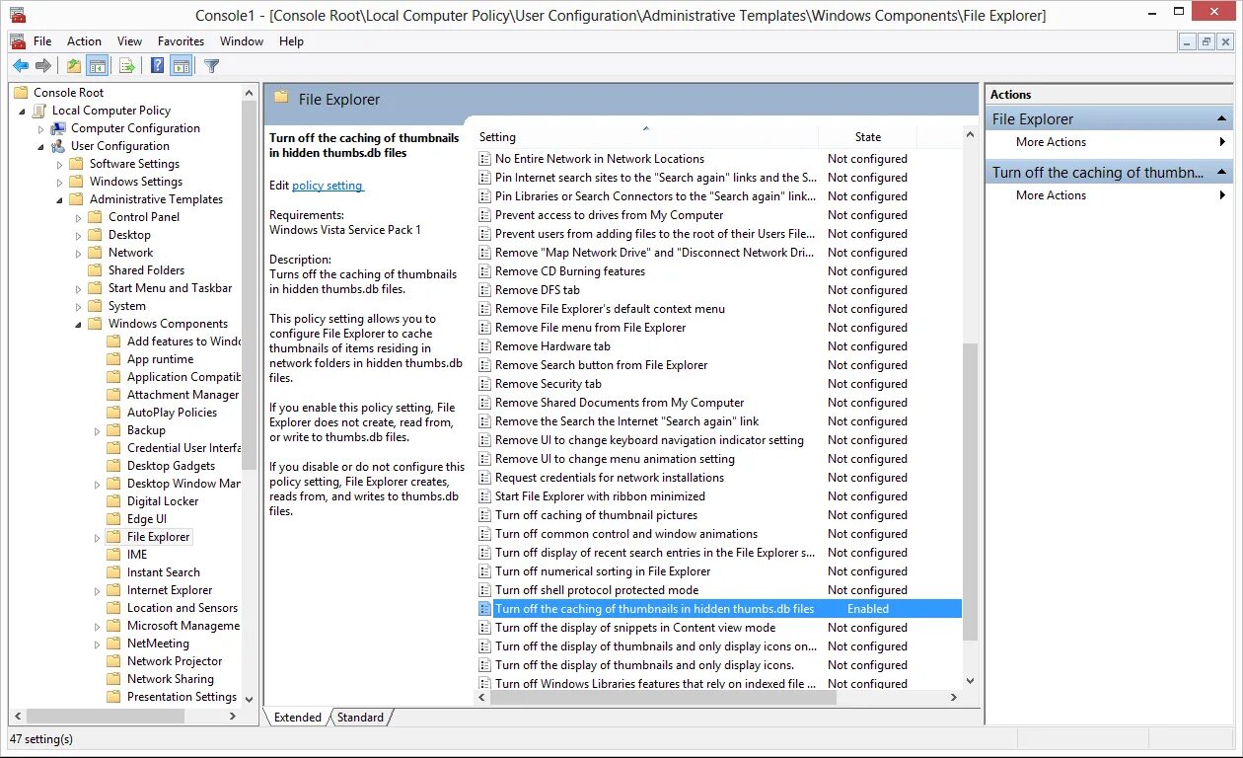Click the tree pane scroll down arrow
Viewport: 1243px width, 758px height.
(249, 699)
